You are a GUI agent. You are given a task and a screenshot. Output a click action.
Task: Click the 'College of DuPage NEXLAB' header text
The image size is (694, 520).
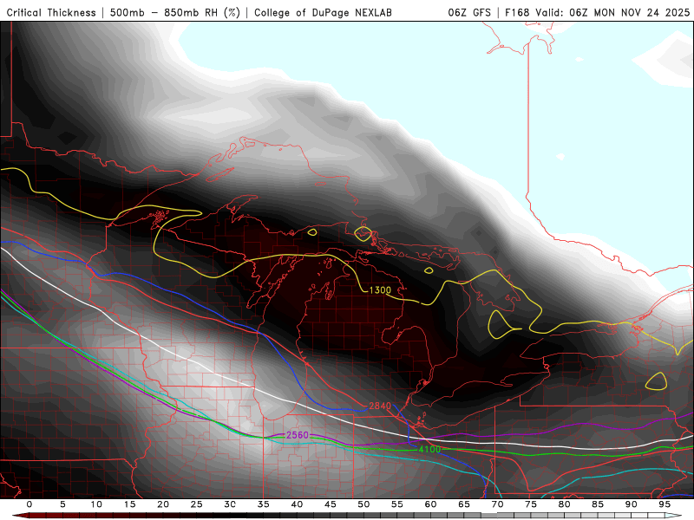tap(323, 12)
